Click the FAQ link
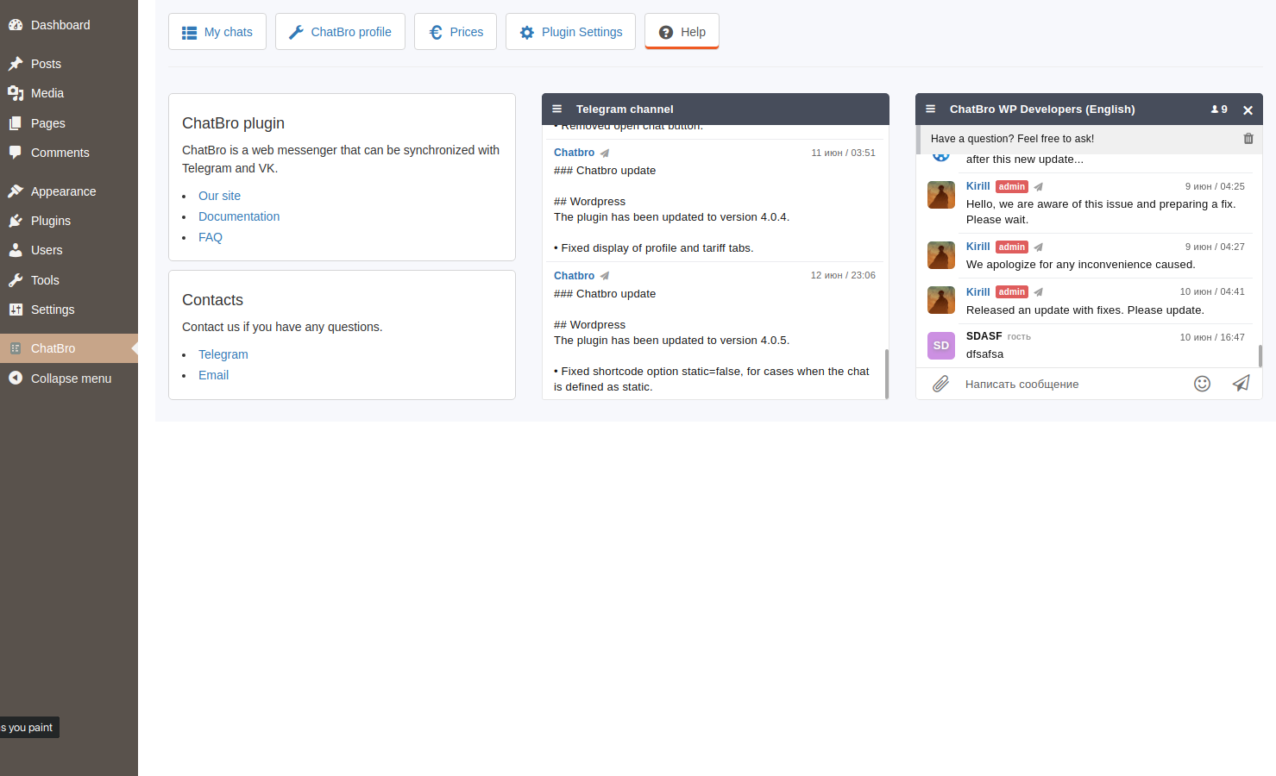 point(211,237)
